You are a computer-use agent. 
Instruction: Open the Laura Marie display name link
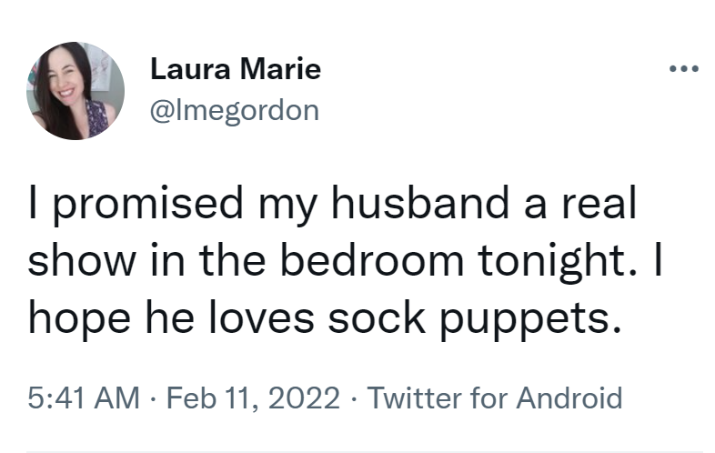pos(235,69)
